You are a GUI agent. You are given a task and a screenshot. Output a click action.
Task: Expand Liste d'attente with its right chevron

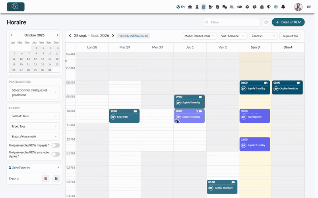[58, 168]
